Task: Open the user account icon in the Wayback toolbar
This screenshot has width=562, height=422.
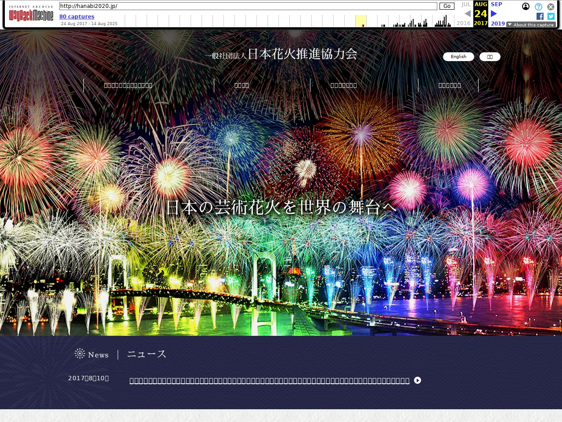Action: coord(526,7)
